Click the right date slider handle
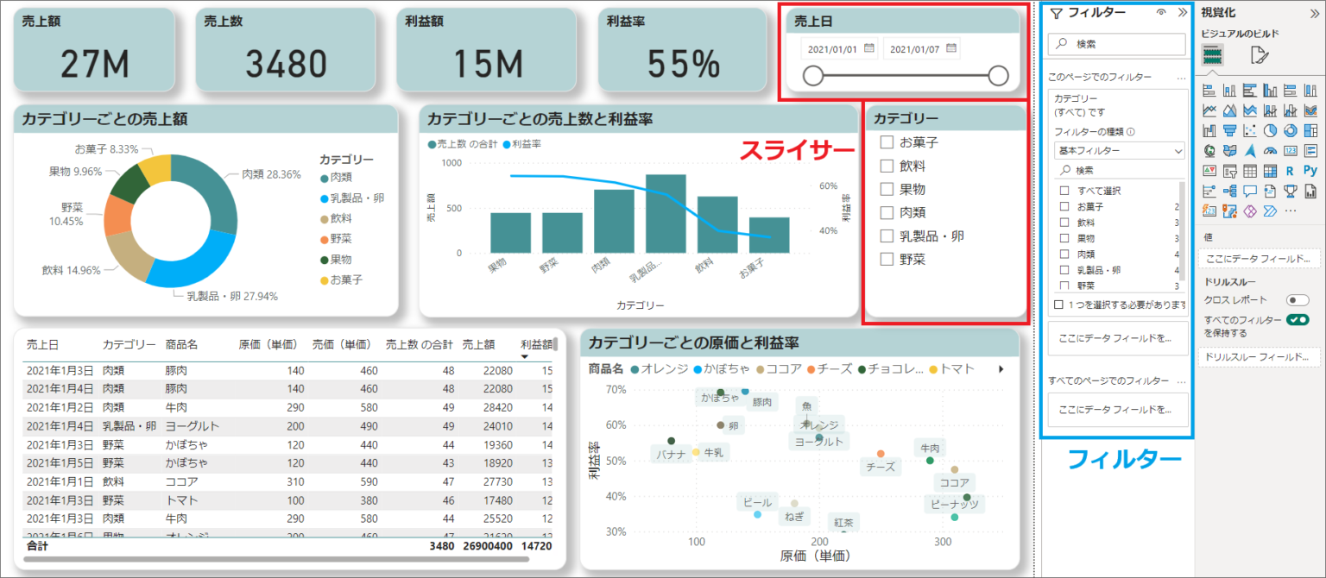 pyautogui.click(x=998, y=76)
